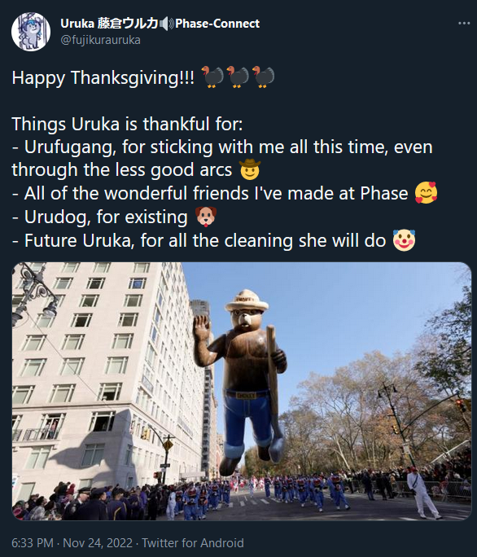The width and height of the screenshot is (477, 557).
Task: Click the dog face emoji
Action: tap(206, 217)
